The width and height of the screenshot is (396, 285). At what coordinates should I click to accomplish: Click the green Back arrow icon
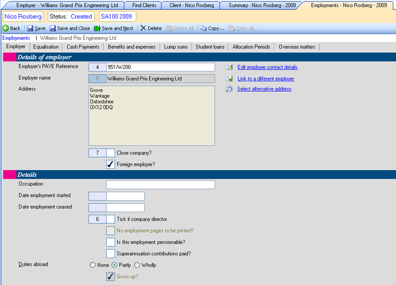click(x=5, y=28)
